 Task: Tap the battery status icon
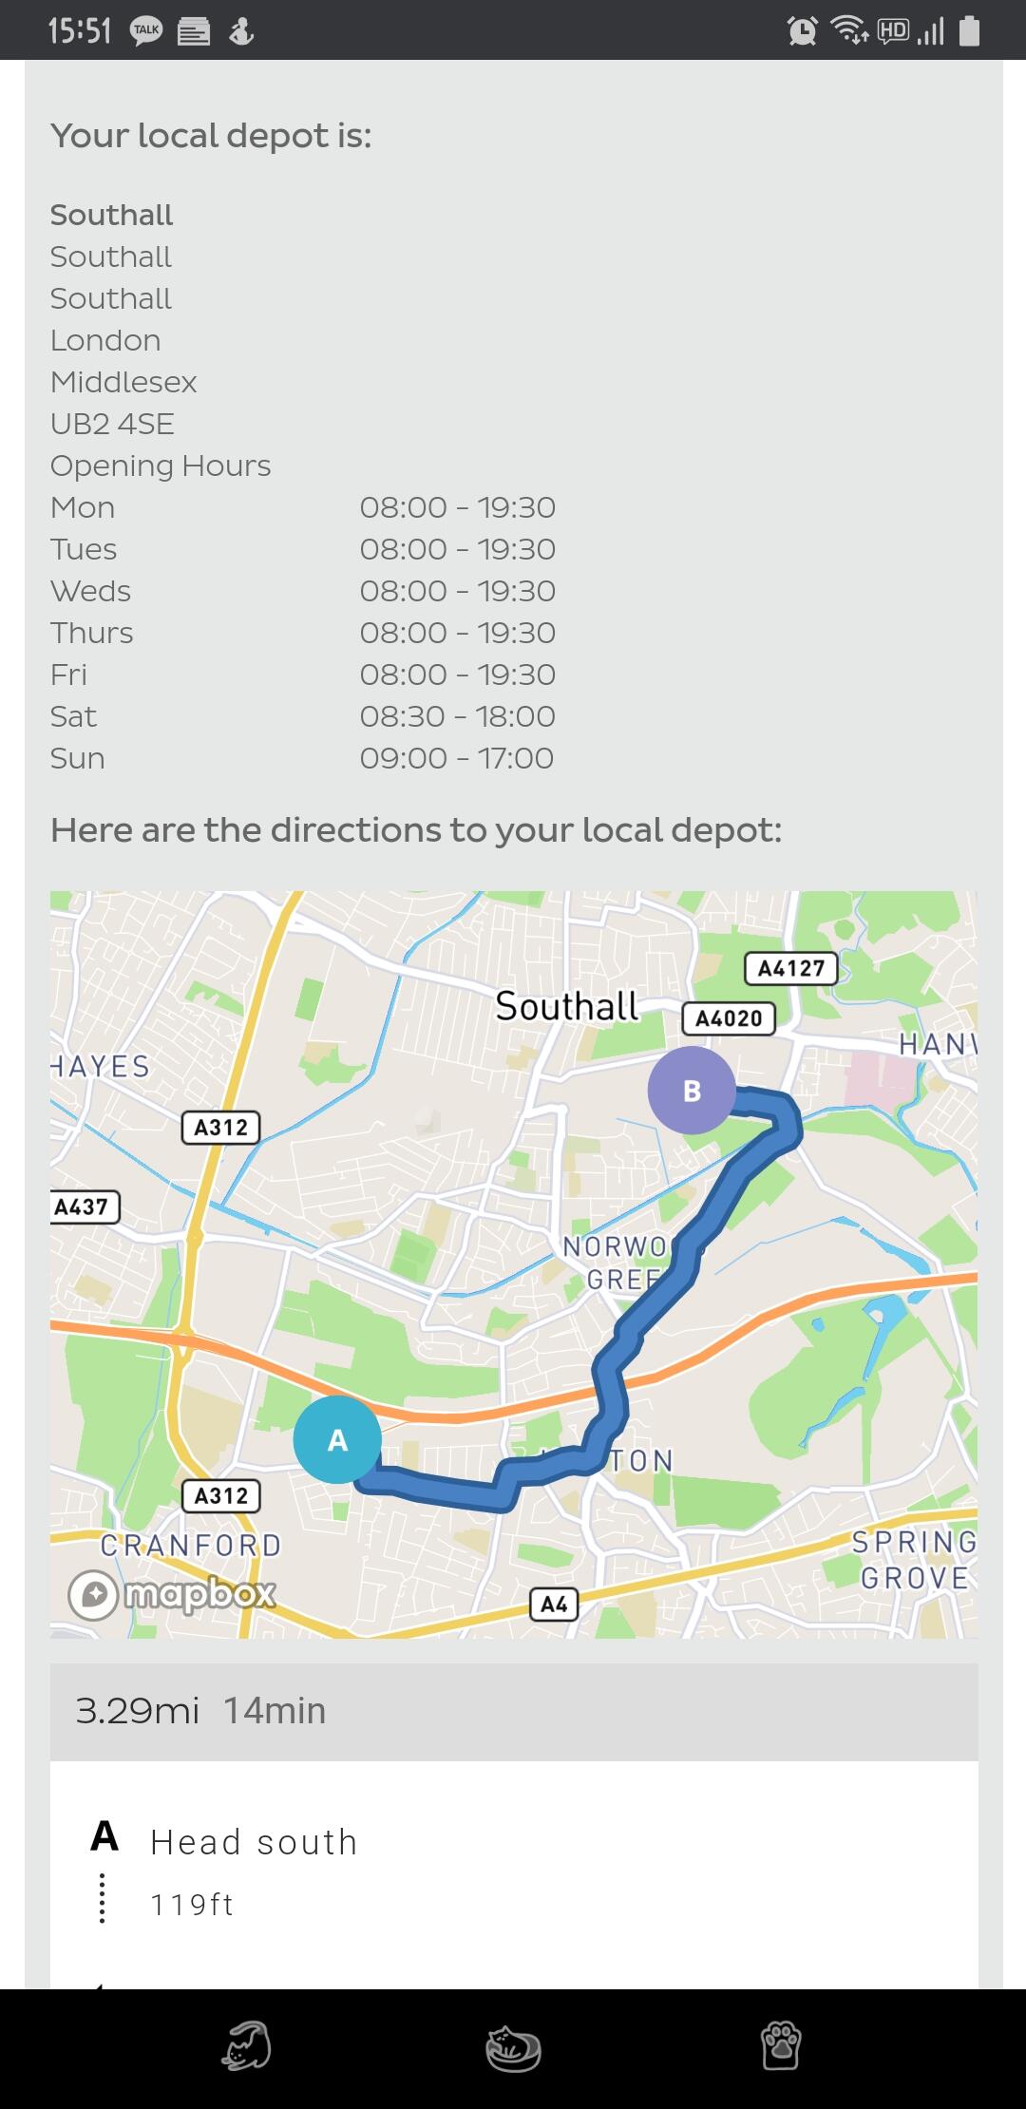click(969, 30)
